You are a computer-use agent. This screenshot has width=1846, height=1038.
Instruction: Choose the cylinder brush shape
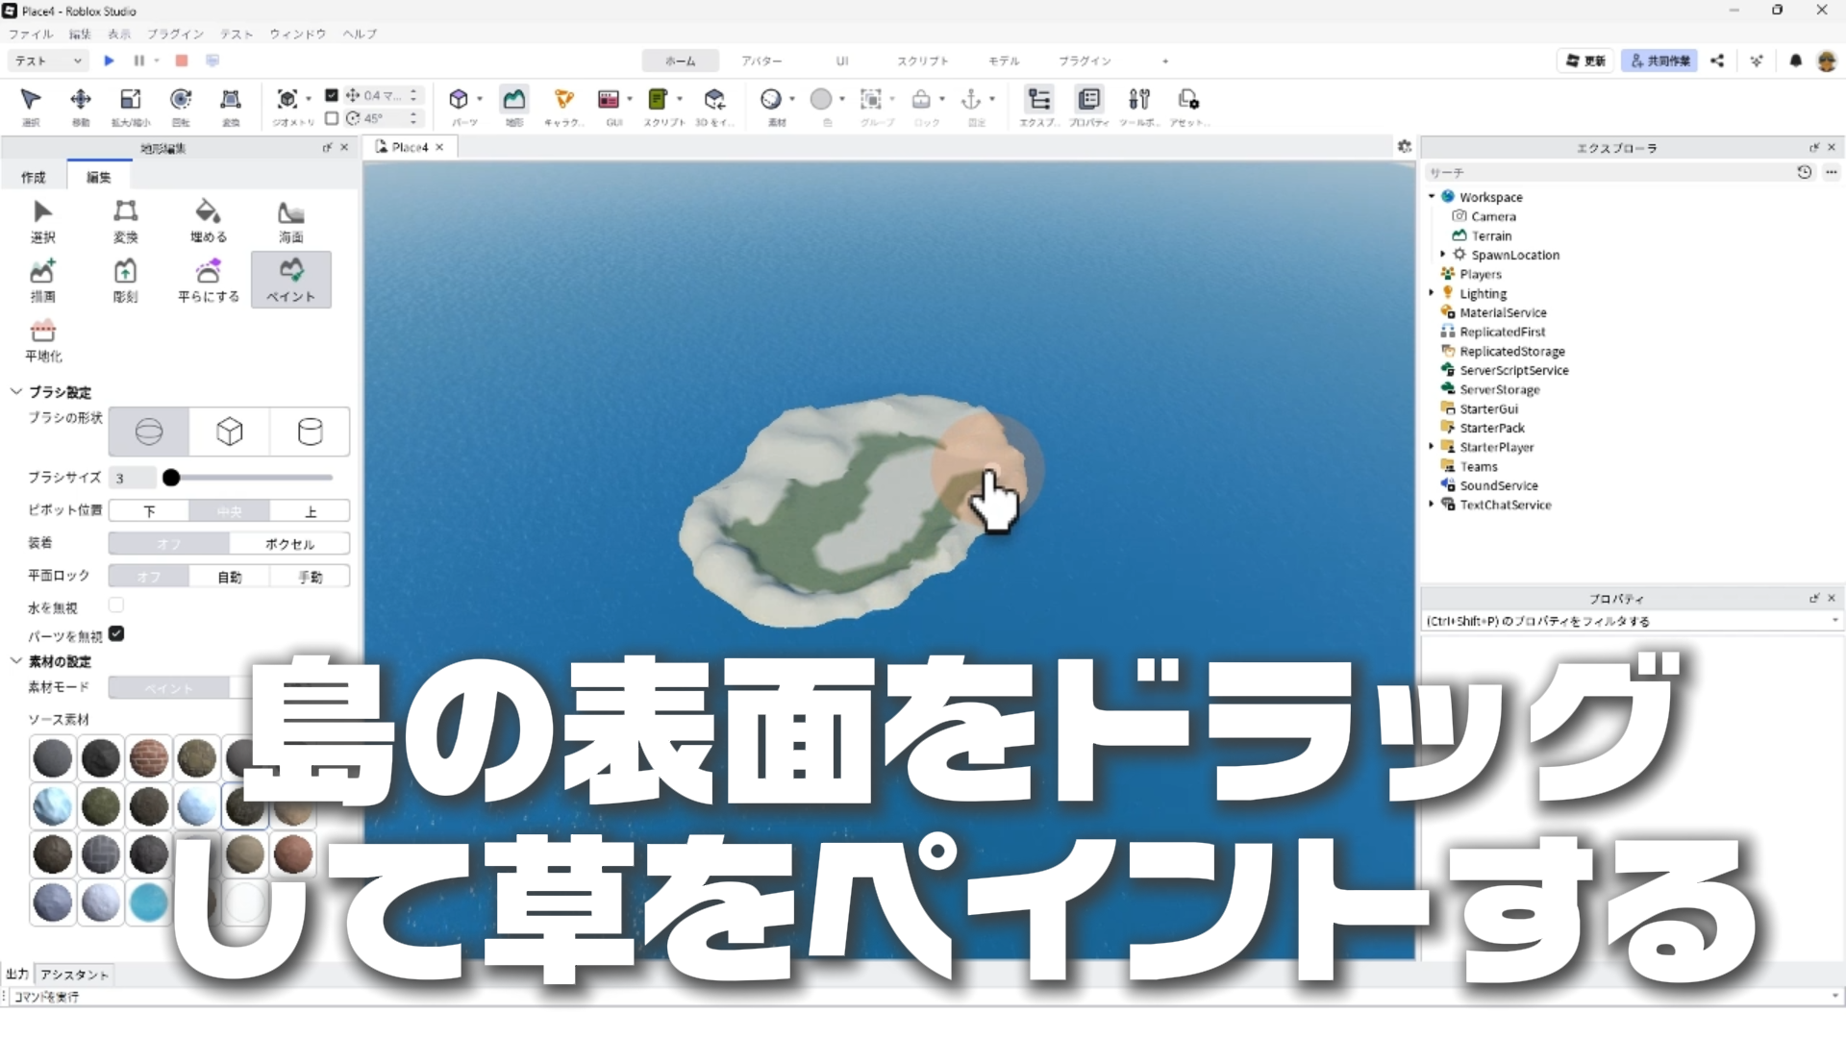click(310, 432)
